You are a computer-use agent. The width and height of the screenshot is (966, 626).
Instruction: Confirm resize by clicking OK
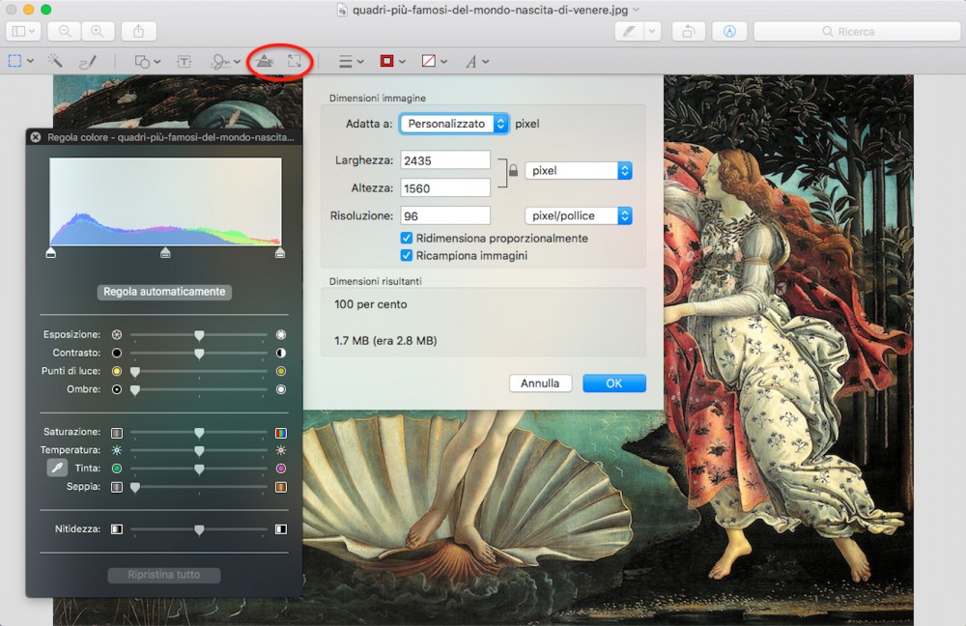coord(614,383)
